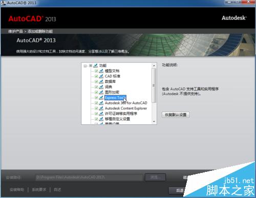The height and width of the screenshot is (198, 256).
Task: Click feature icon beside 词典
Action: tap(101, 87)
